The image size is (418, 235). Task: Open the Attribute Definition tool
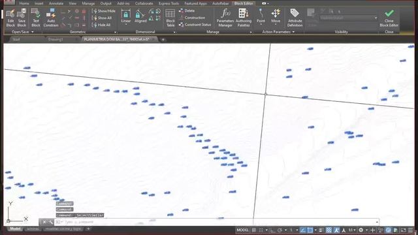point(295,18)
